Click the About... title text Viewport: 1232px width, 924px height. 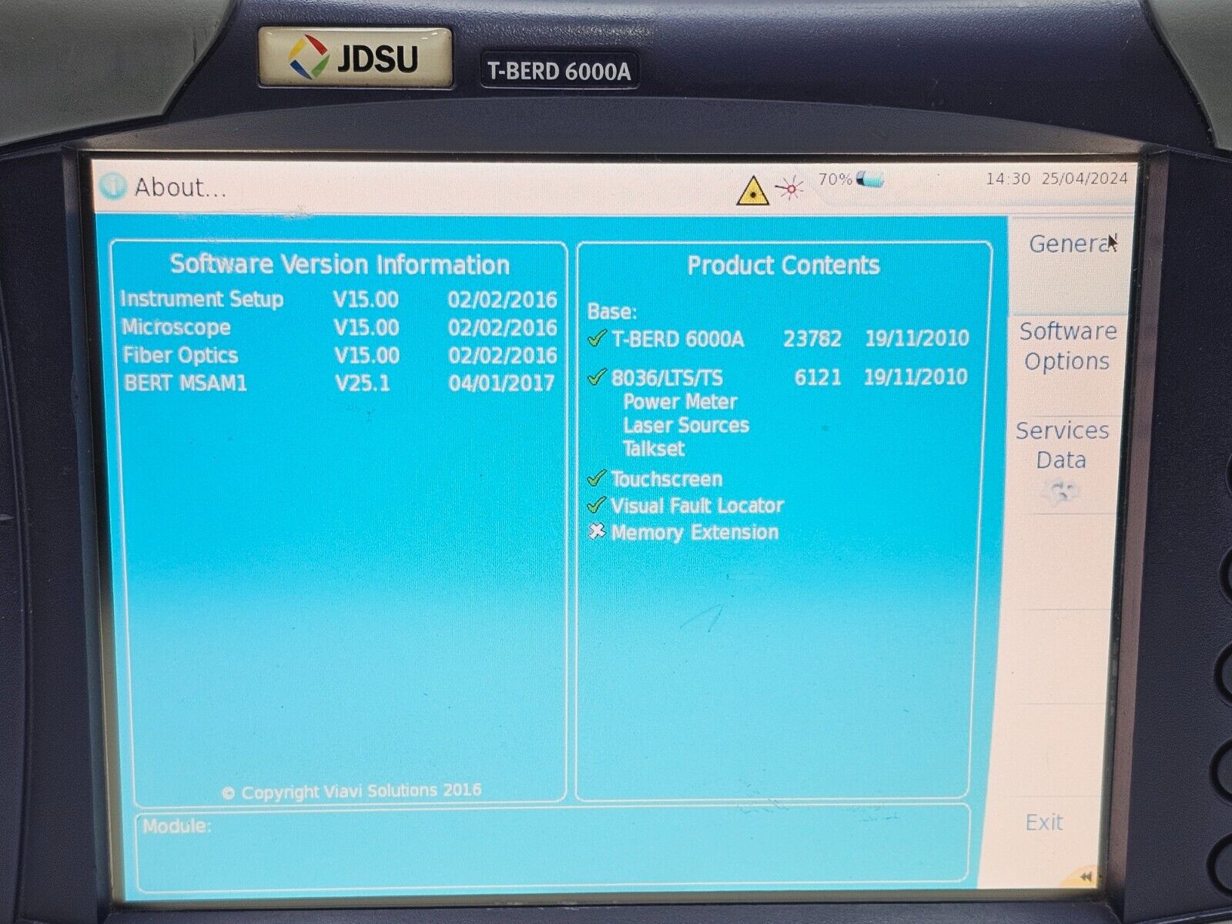click(180, 187)
